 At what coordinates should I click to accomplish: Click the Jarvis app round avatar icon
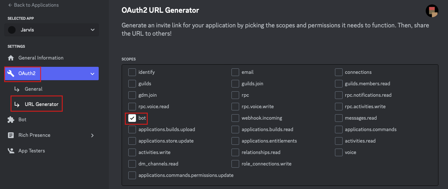12,30
